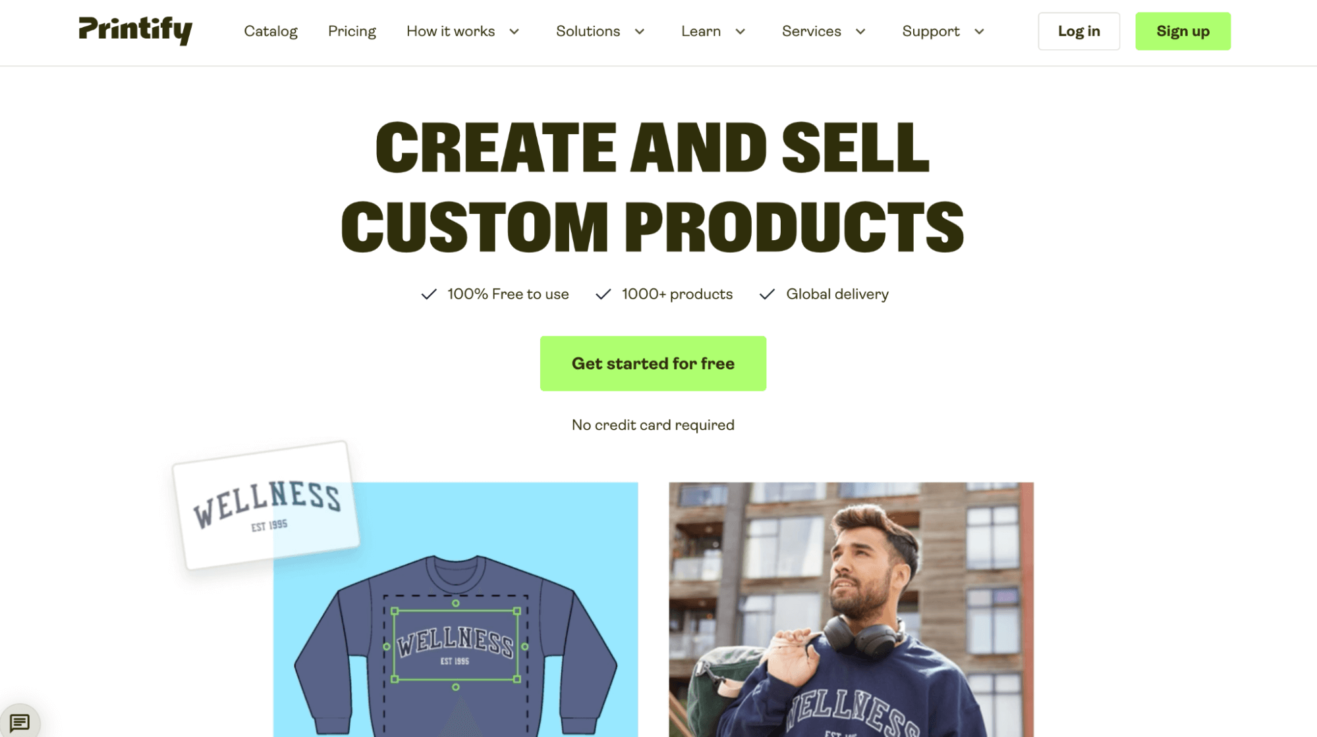Expand the Solutions dropdown arrow
Viewport: 1317px width, 737px height.
pos(640,32)
